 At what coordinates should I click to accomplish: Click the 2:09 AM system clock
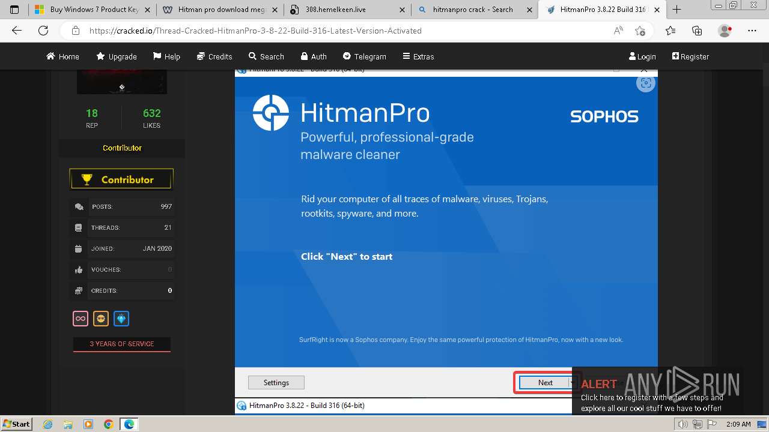coord(738,424)
